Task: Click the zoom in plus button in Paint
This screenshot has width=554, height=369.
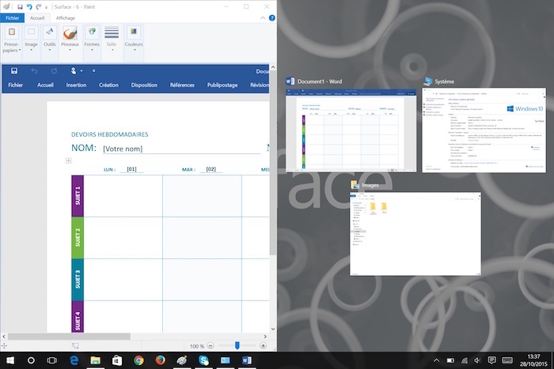Action: click(x=264, y=345)
